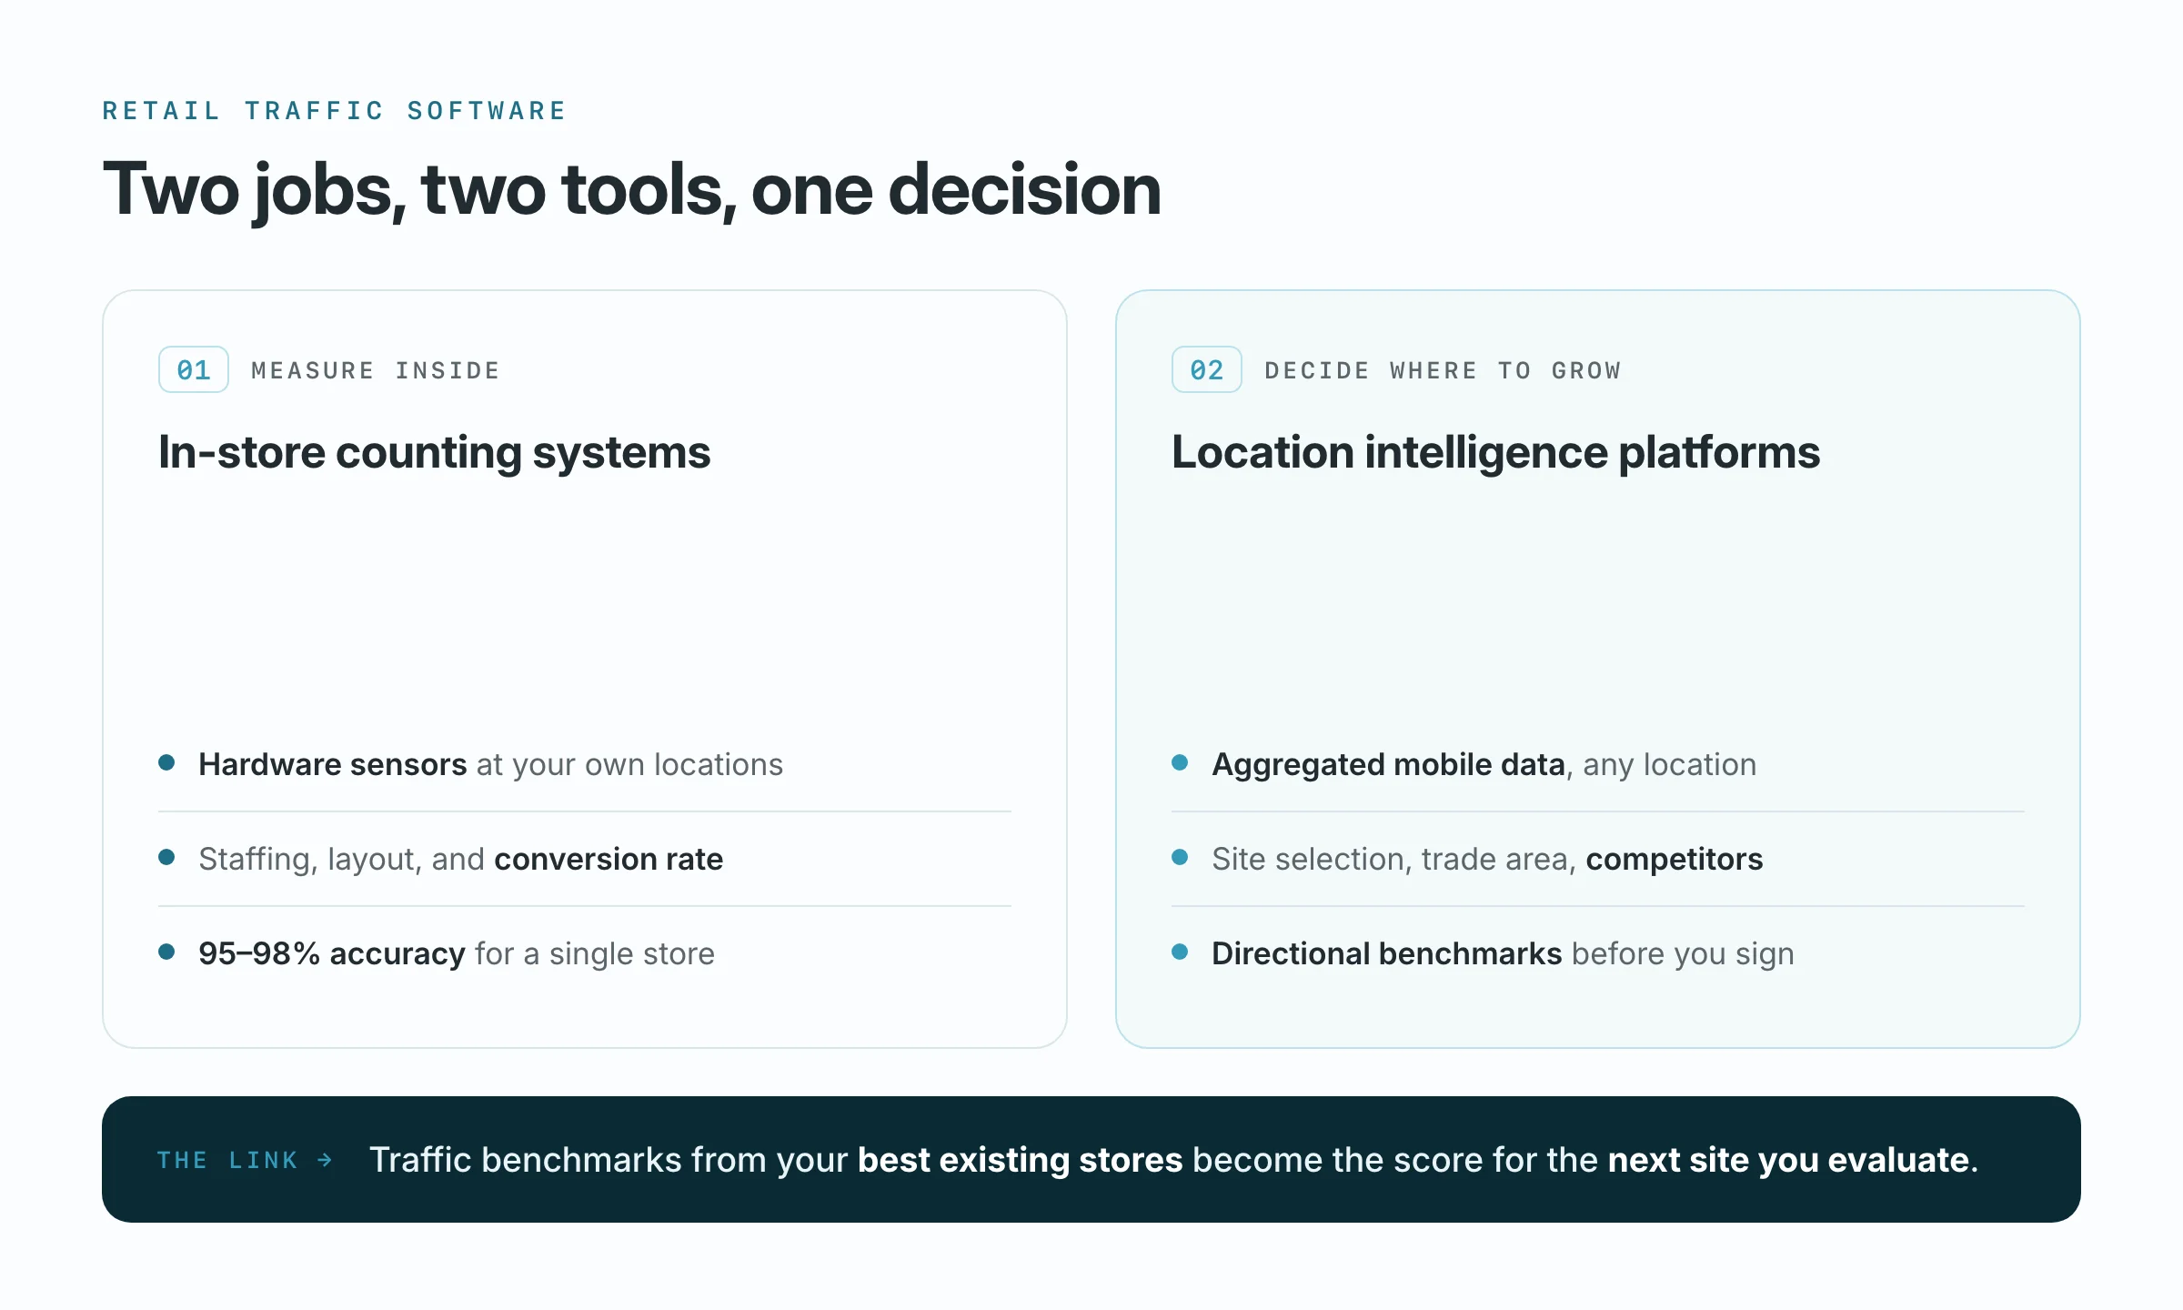
Task: Click 'Aggregated mobile data, any location' row
Action: (x=1598, y=764)
